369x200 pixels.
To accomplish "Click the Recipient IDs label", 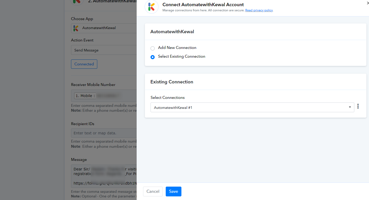I will coord(83,124).
